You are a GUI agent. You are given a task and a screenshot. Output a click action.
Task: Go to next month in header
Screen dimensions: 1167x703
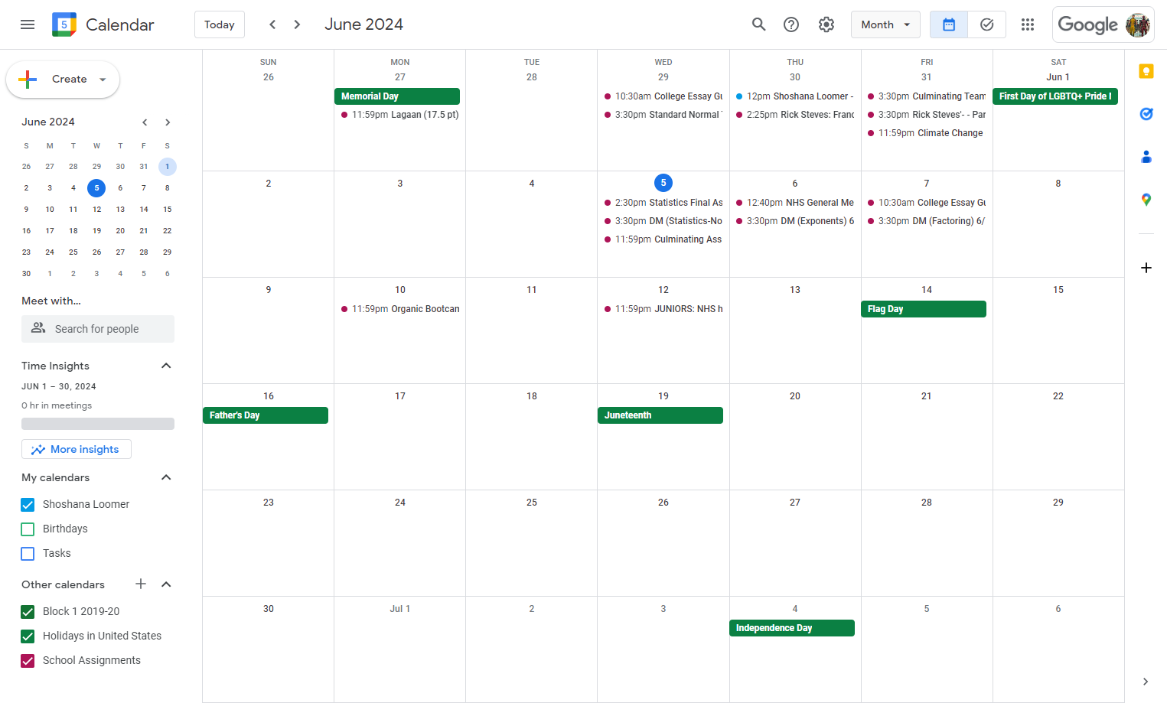(297, 24)
